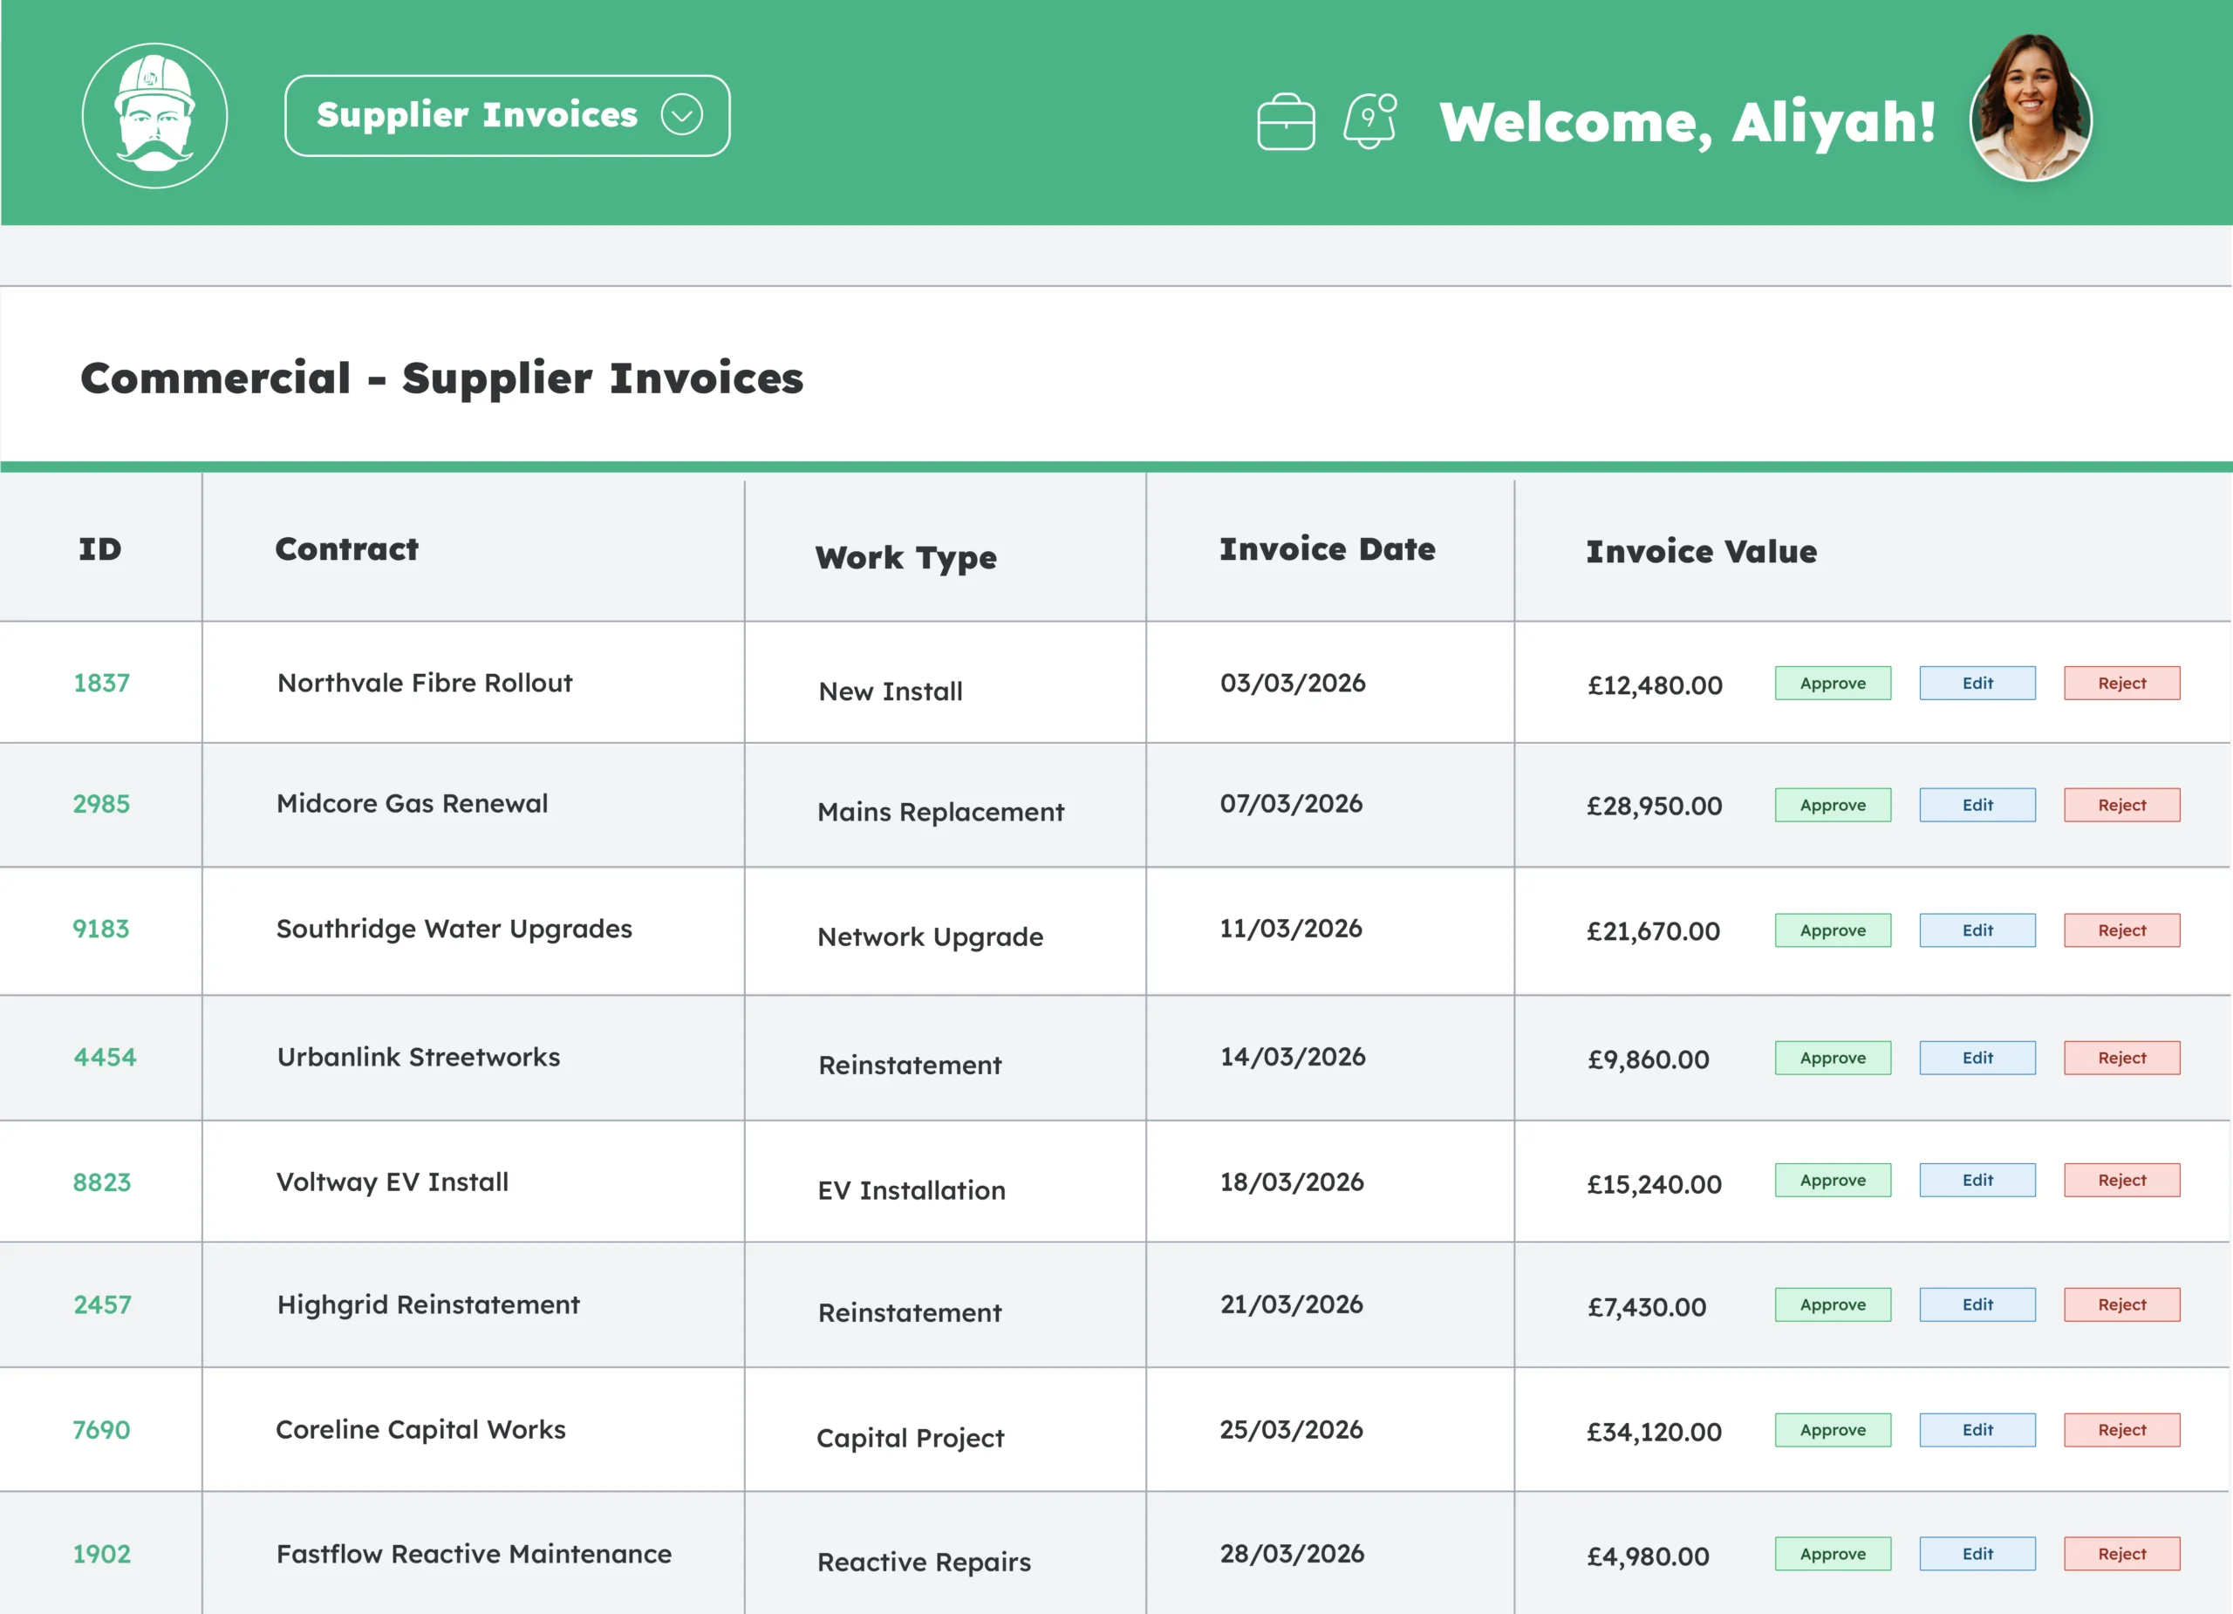The width and height of the screenshot is (2233, 1614).
Task: Approve Coreline Capital Works invoice
Action: [1833, 1430]
